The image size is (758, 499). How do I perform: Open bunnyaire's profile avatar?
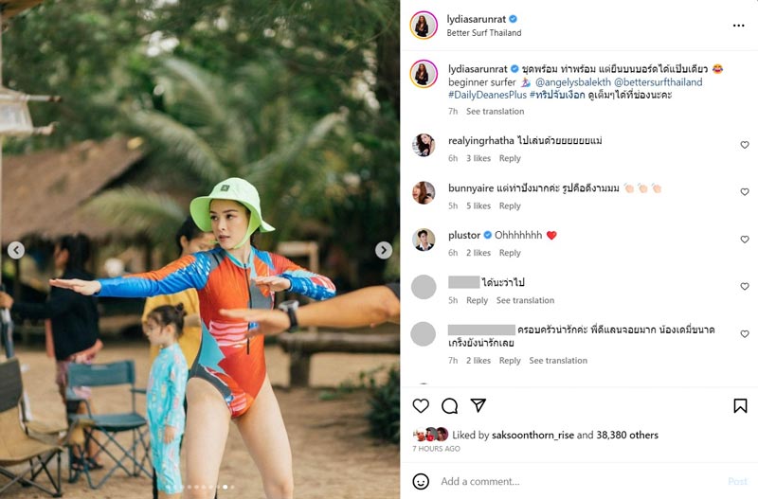(424, 192)
